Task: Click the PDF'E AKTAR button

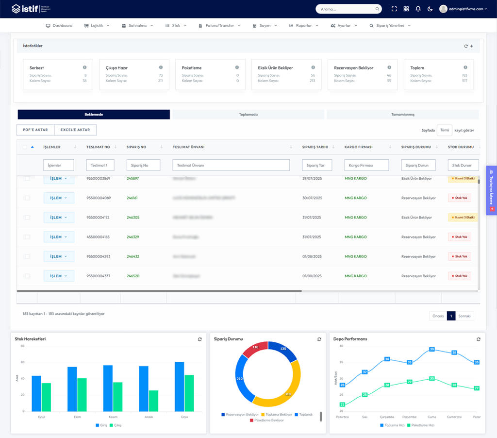Action: tap(35, 130)
